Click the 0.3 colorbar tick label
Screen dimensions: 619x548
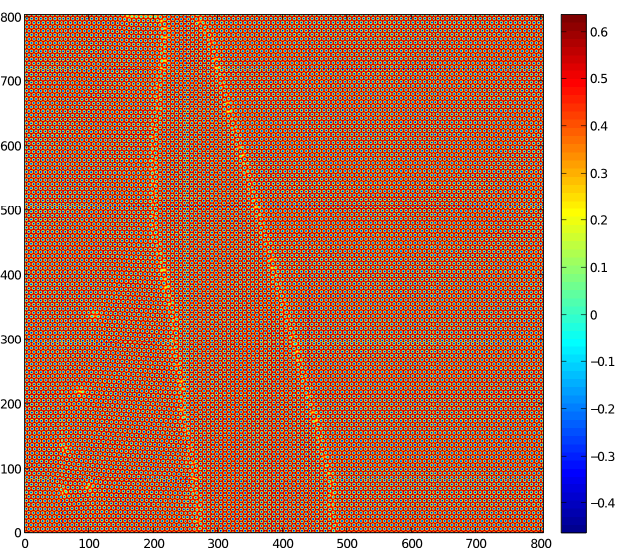599,173
